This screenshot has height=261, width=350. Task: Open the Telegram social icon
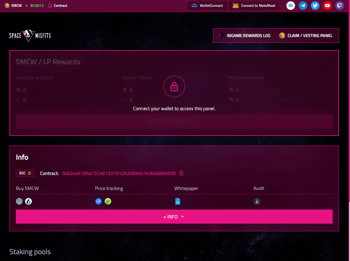click(303, 6)
